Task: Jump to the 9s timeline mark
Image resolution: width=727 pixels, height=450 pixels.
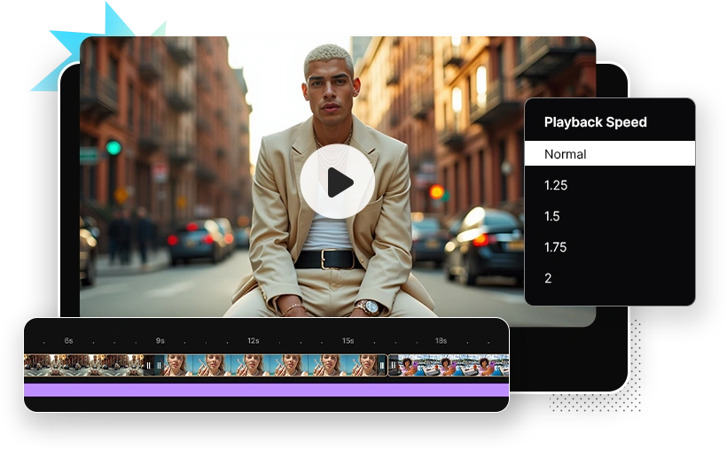Action: coord(160,341)
